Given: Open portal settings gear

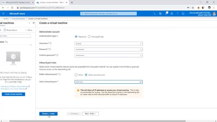Looking at the screenshot, I should pyautogui.click(x=172, y=14).
